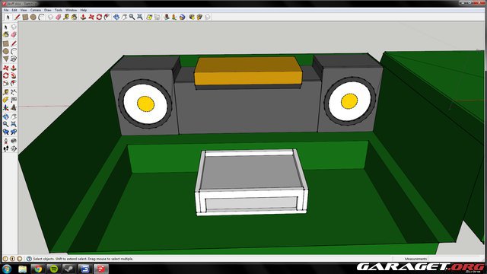Select the Walk footprints tool
The height and width of the screenshot is (274, 487).
5,149
